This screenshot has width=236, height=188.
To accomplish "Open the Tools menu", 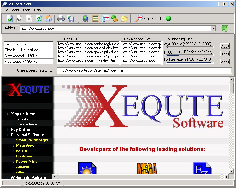I will click(26, 10).
